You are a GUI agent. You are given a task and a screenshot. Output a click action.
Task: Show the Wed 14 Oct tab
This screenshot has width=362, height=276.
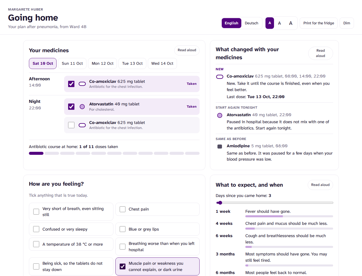pos(162,63)
